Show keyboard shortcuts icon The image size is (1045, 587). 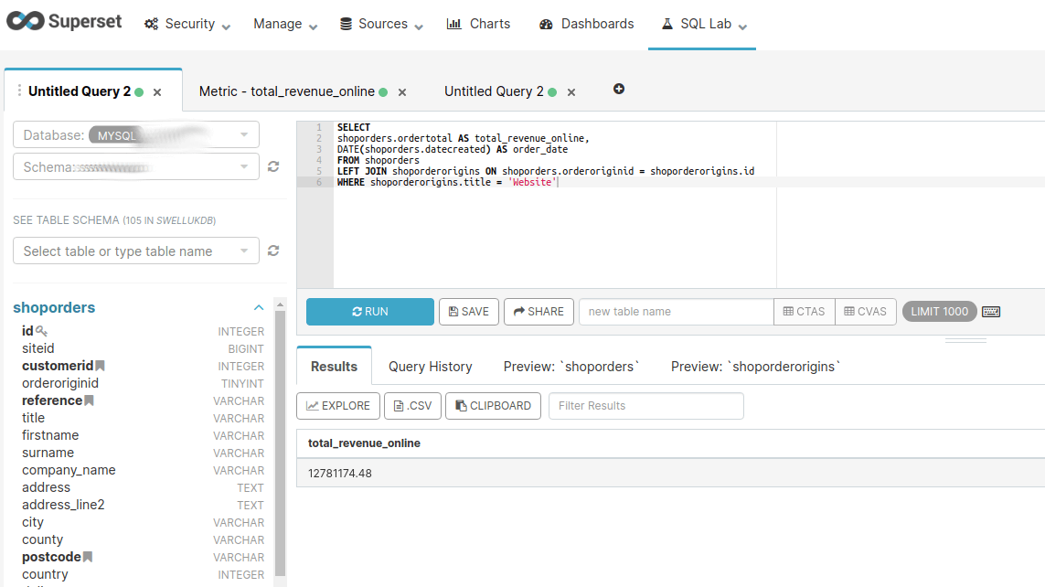tap(991, 312)
